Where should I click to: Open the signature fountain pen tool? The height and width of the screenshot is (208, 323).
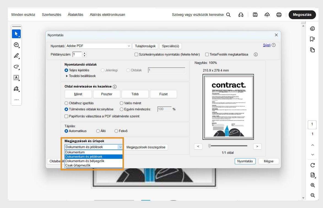tap(16, 89)
